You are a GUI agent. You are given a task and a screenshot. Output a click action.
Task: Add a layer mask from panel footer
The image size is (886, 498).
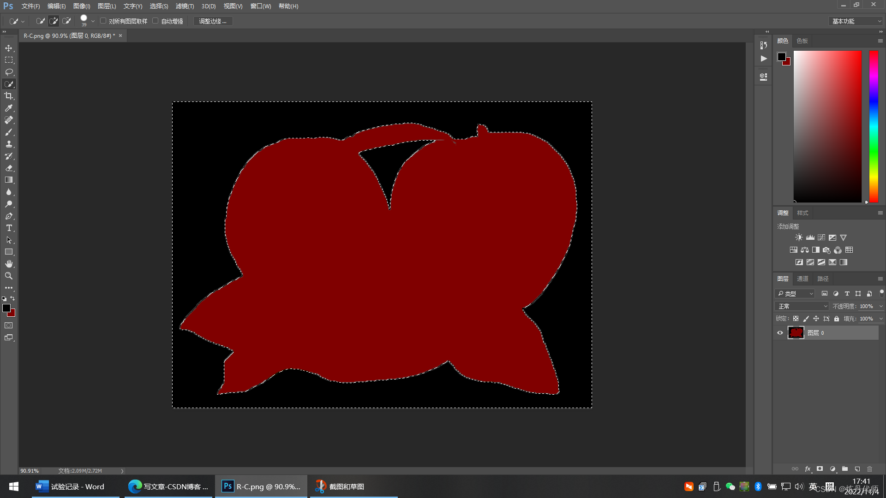[x=820, y=469]
